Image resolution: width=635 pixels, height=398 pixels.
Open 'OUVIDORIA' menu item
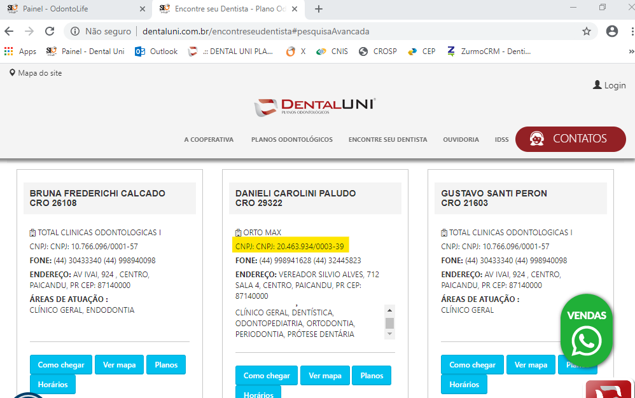point(461,139)
